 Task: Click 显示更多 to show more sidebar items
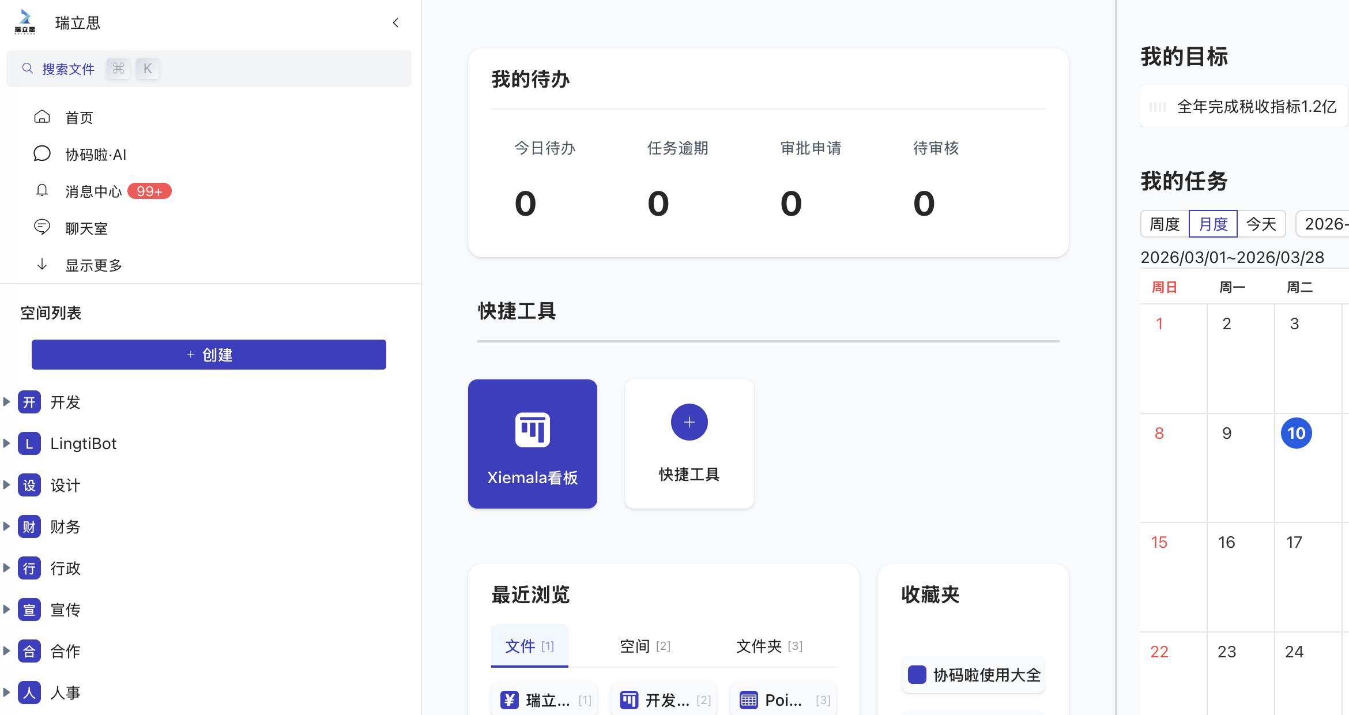point(93,265)
